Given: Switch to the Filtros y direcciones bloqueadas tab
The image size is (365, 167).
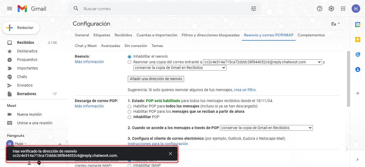Looking at the screenshot, I should pos(211,35).
